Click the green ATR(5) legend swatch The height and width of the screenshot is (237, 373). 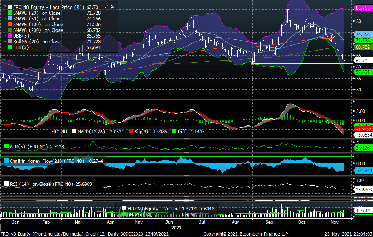coord(6,147)
